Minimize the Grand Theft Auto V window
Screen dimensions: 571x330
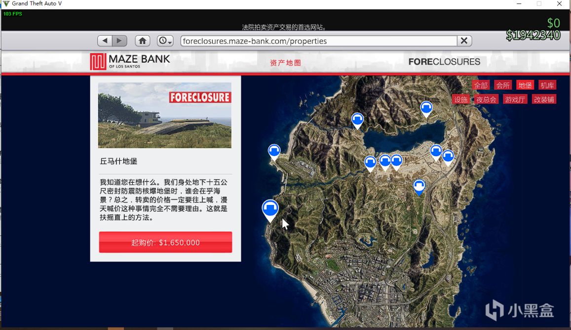(519, 3)
